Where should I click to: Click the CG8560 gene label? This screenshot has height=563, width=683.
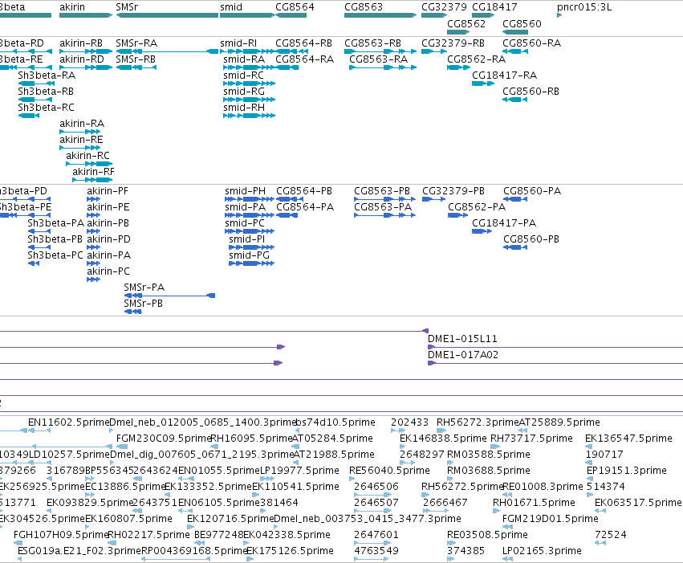[522, 23]
